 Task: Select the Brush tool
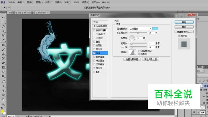[3, 50]
